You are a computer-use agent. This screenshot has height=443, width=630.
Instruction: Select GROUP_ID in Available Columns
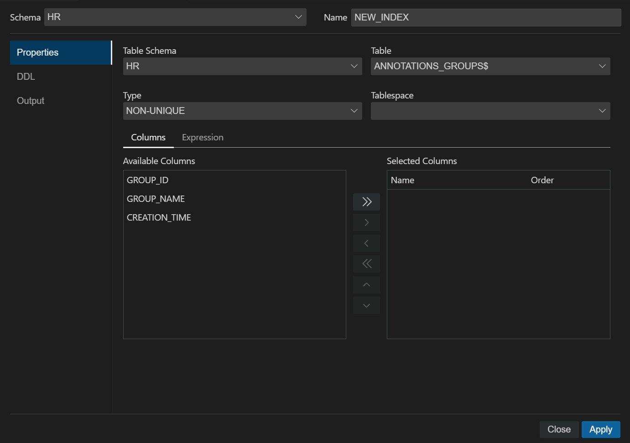click(147, 180)
